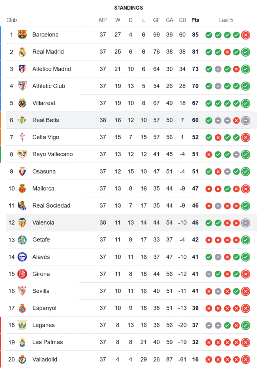Click the Barcelona club crest
The image size is (257, 372).
click(x=22, y=35)
